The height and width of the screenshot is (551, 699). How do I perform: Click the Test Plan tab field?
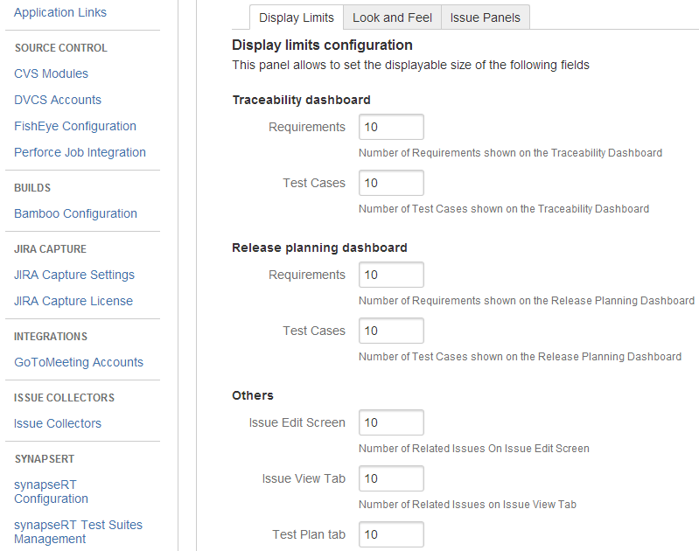pos(391,534)
